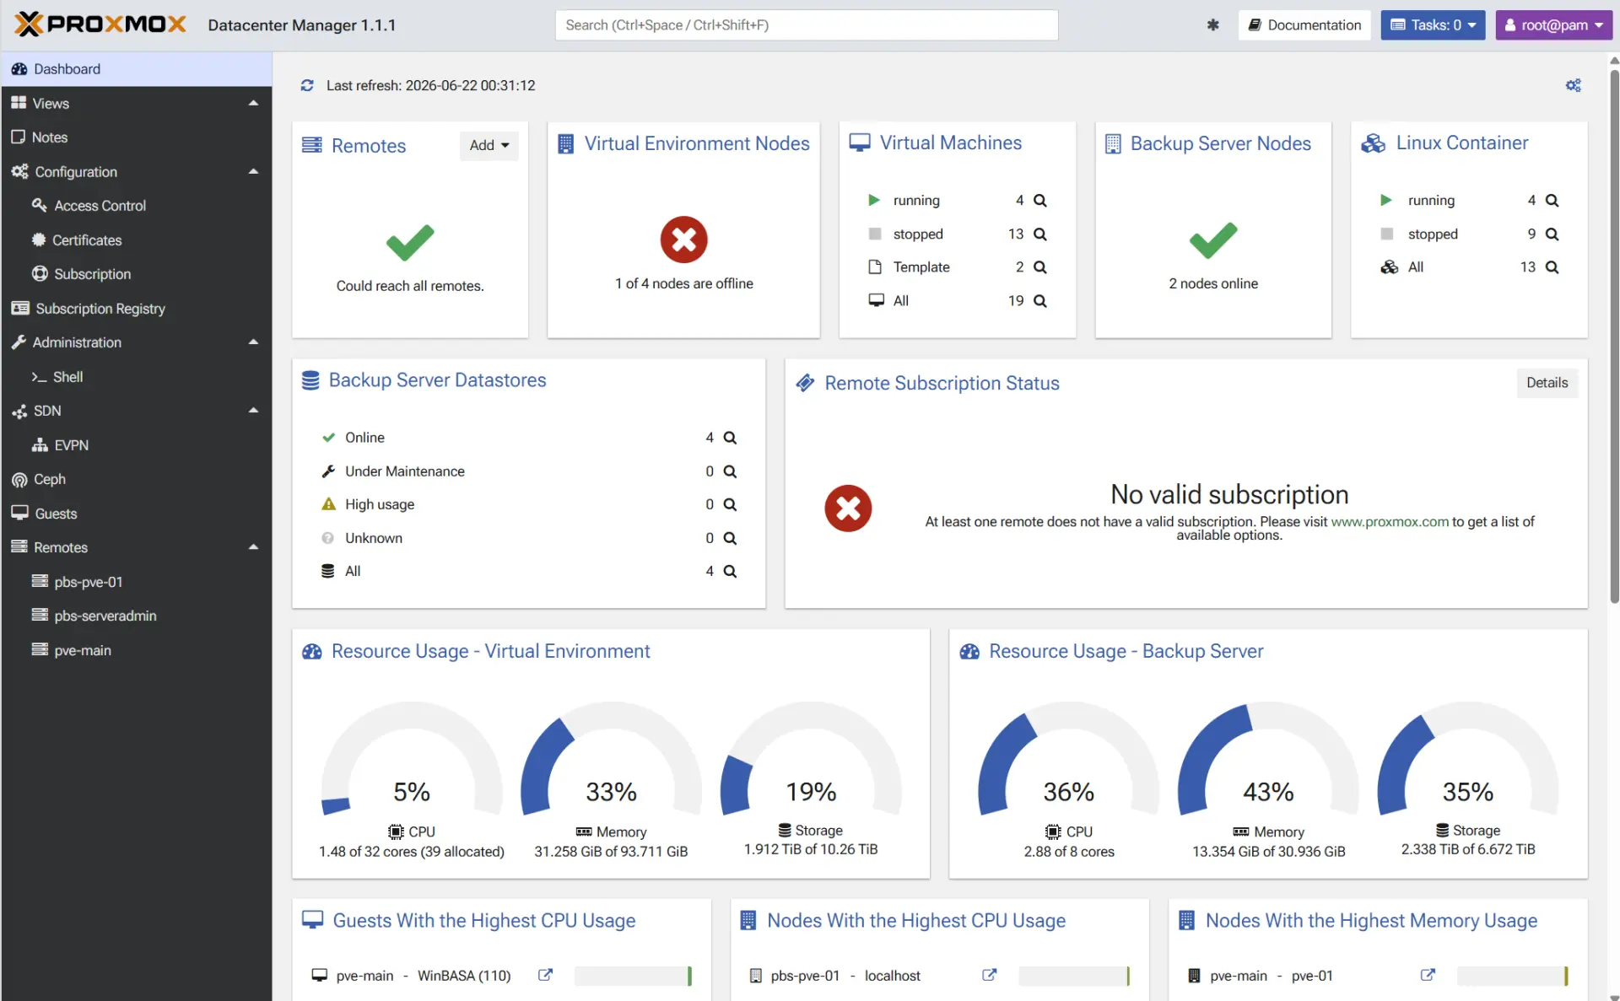
Task: Select pbs-serveradmin remote
Action: [x=137, y=616]
